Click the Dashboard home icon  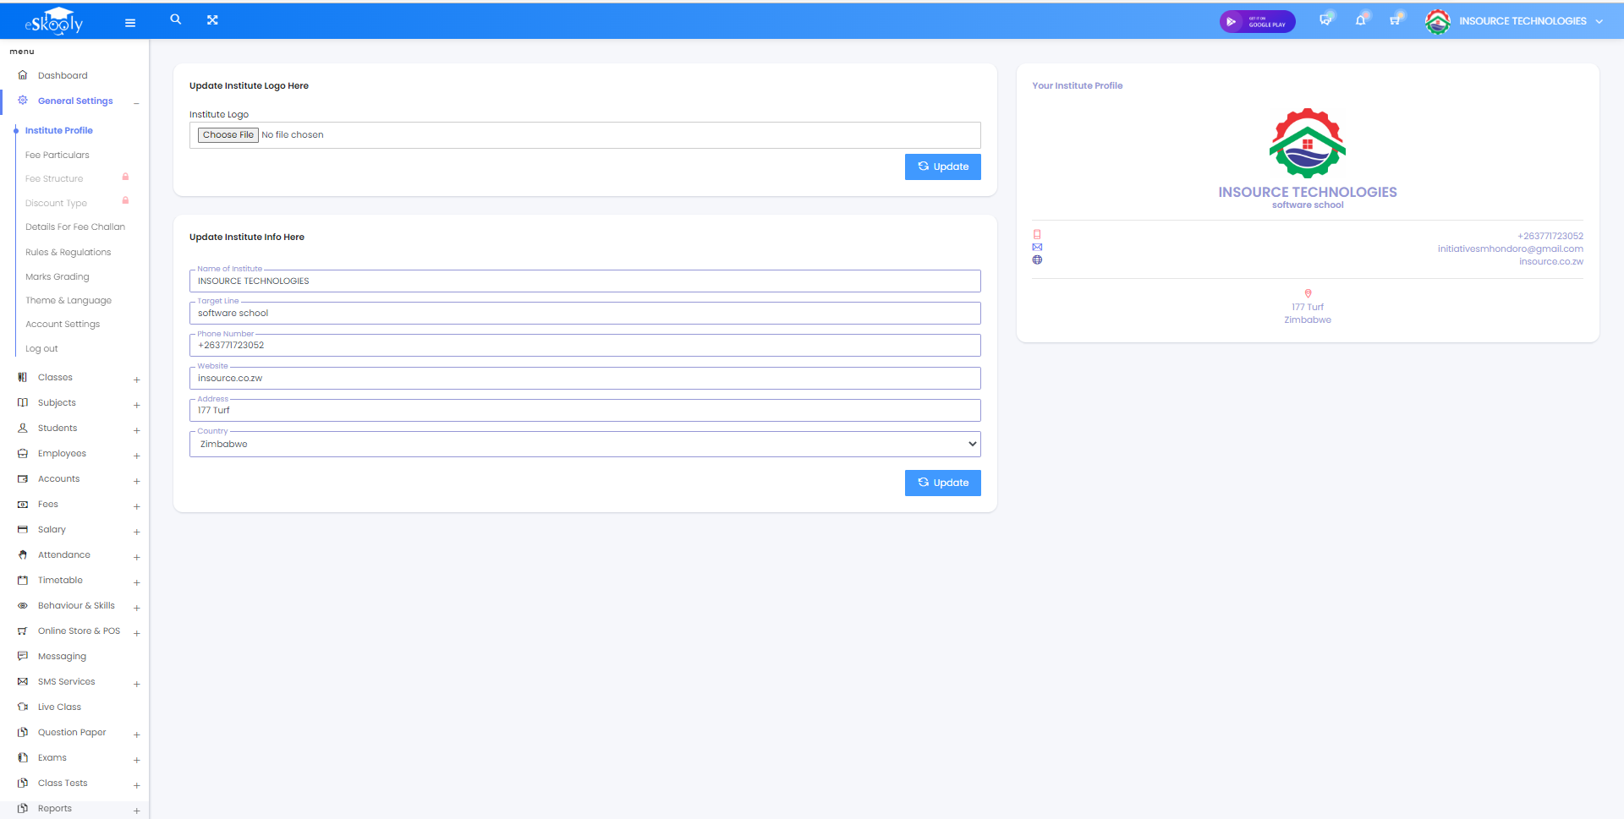tap(23, 75)
